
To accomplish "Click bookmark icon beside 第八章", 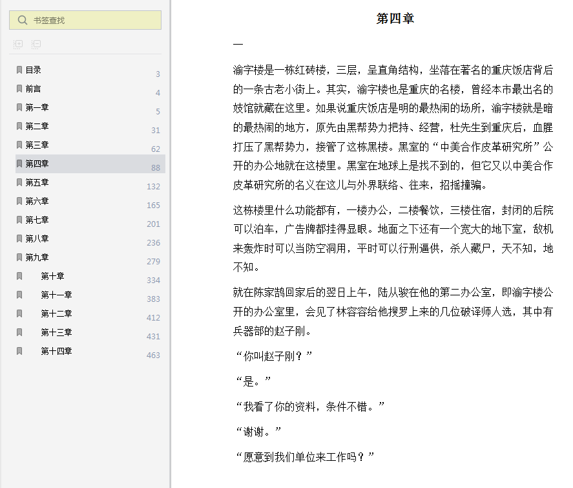I will (x=19, y=239).
